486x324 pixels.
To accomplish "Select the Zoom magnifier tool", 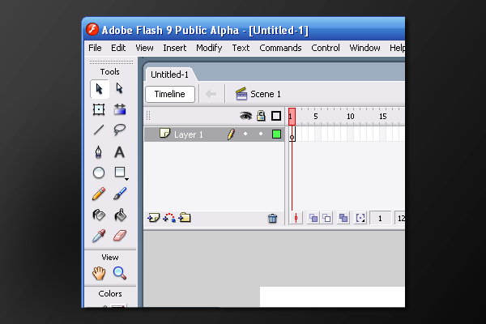I will pos(120,273).
